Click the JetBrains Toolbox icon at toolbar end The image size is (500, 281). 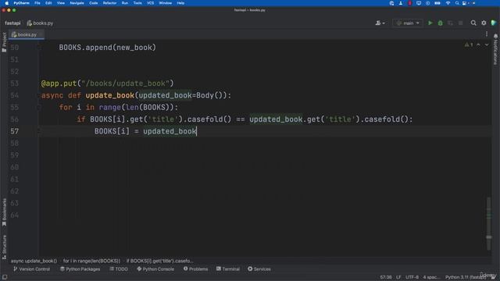494,23
